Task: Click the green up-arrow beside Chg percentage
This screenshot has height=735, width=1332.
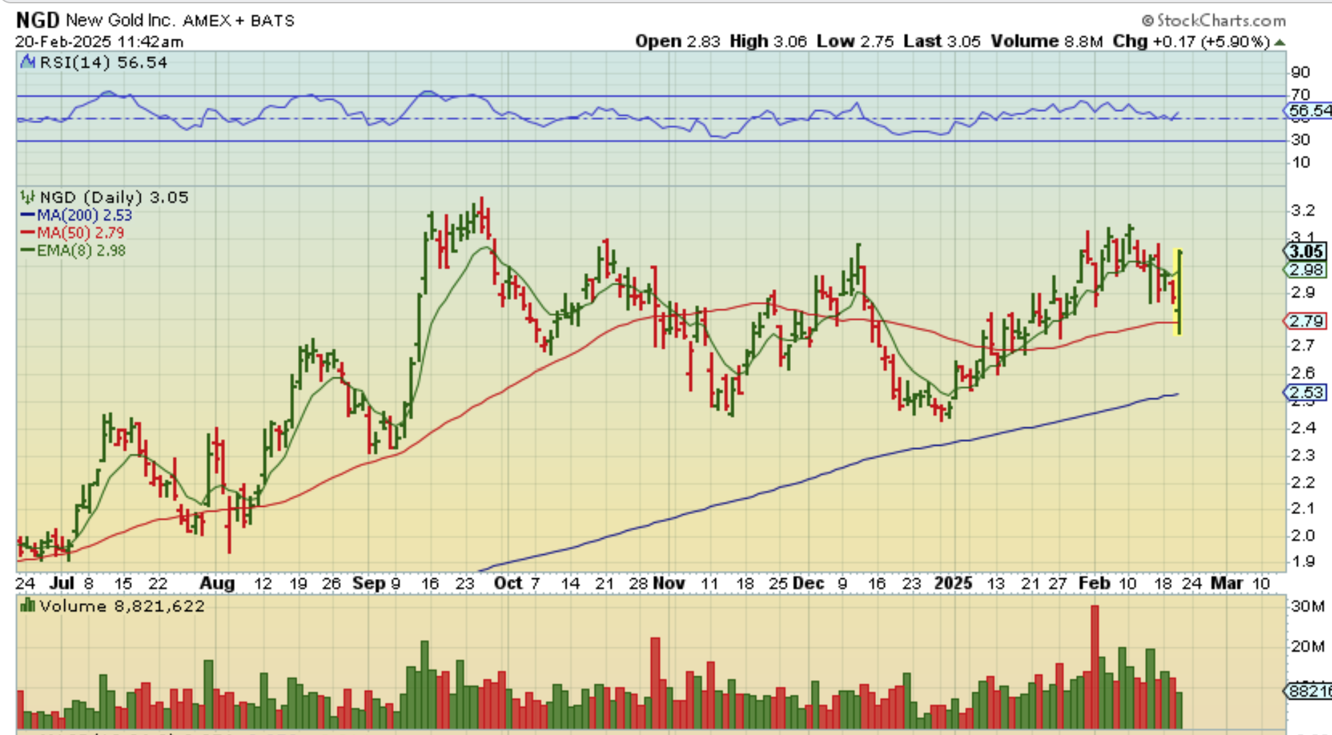Action: (x=1280, y=42)
